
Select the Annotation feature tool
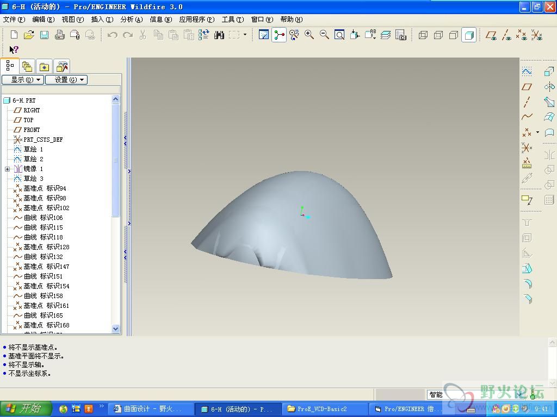pos(527,200)
